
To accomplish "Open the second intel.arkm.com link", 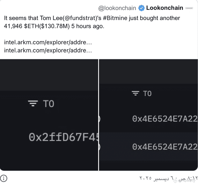I will coord(48,50).
